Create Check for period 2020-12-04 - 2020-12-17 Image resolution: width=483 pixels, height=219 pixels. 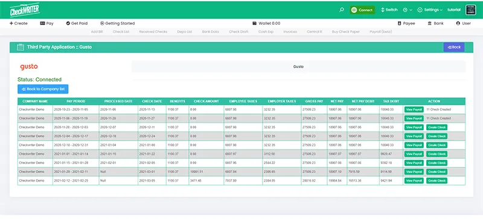[437, 136]
